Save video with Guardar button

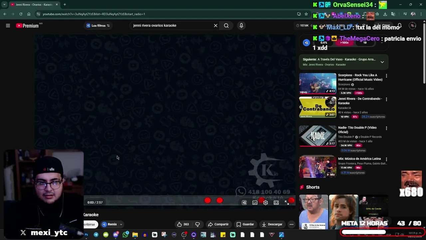245,224
